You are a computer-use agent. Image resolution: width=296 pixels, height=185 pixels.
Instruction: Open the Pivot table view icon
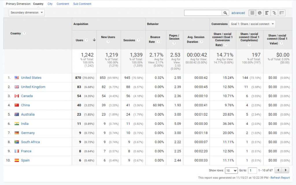coord(282,13)
